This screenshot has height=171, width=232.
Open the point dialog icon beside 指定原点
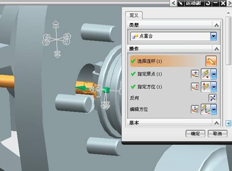click(195, 74)
